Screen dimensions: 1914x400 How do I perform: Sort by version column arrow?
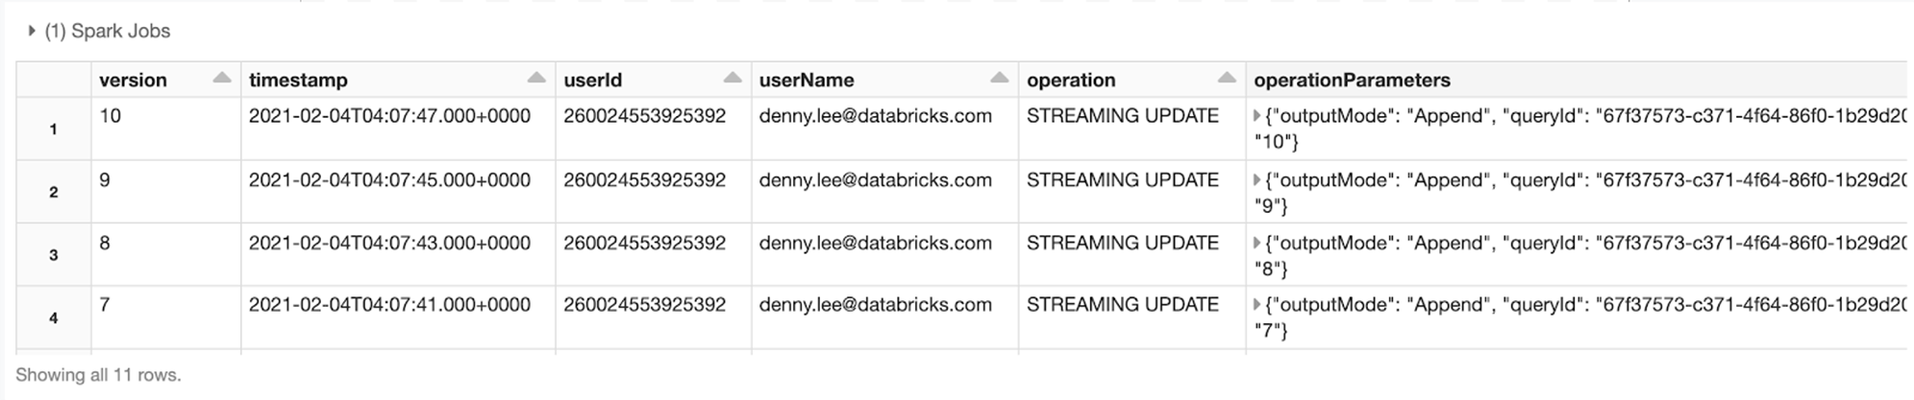222,79
